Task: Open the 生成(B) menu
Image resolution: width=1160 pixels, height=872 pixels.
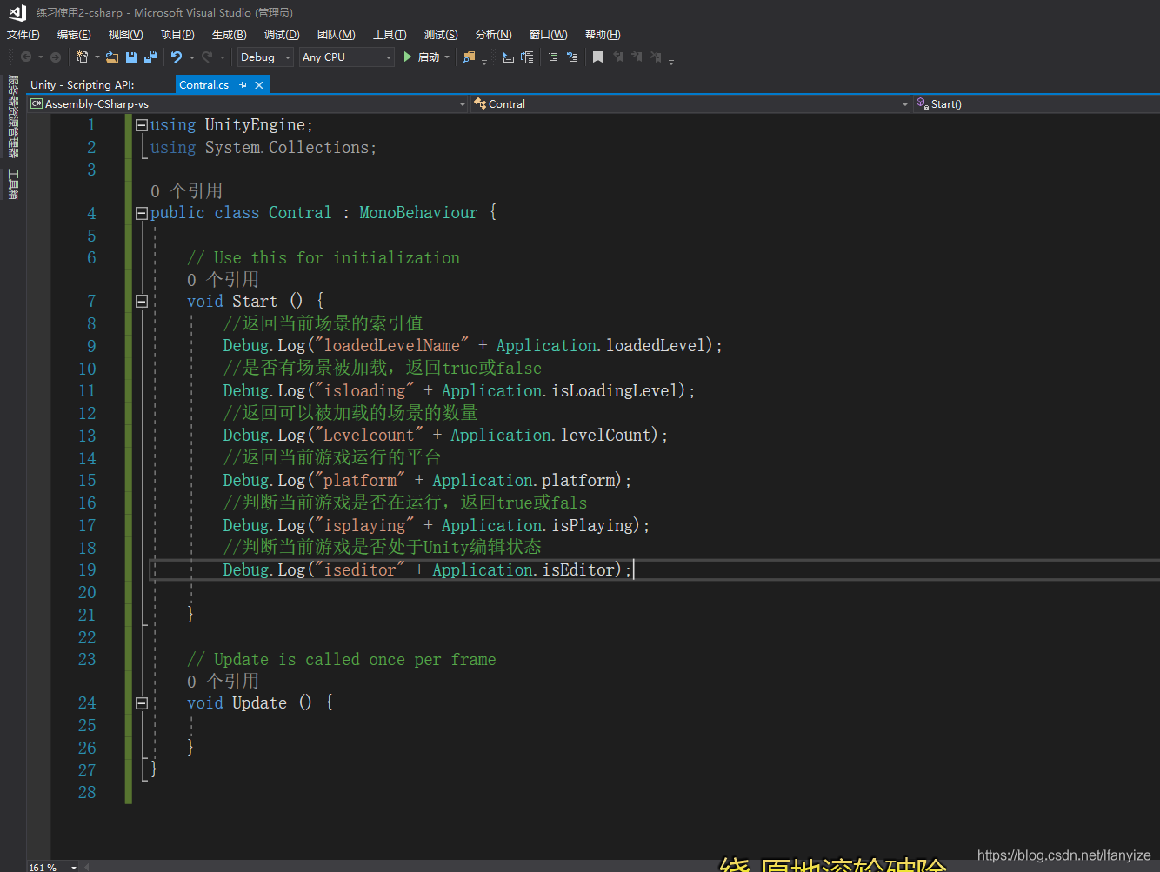Action: point(230,35)
